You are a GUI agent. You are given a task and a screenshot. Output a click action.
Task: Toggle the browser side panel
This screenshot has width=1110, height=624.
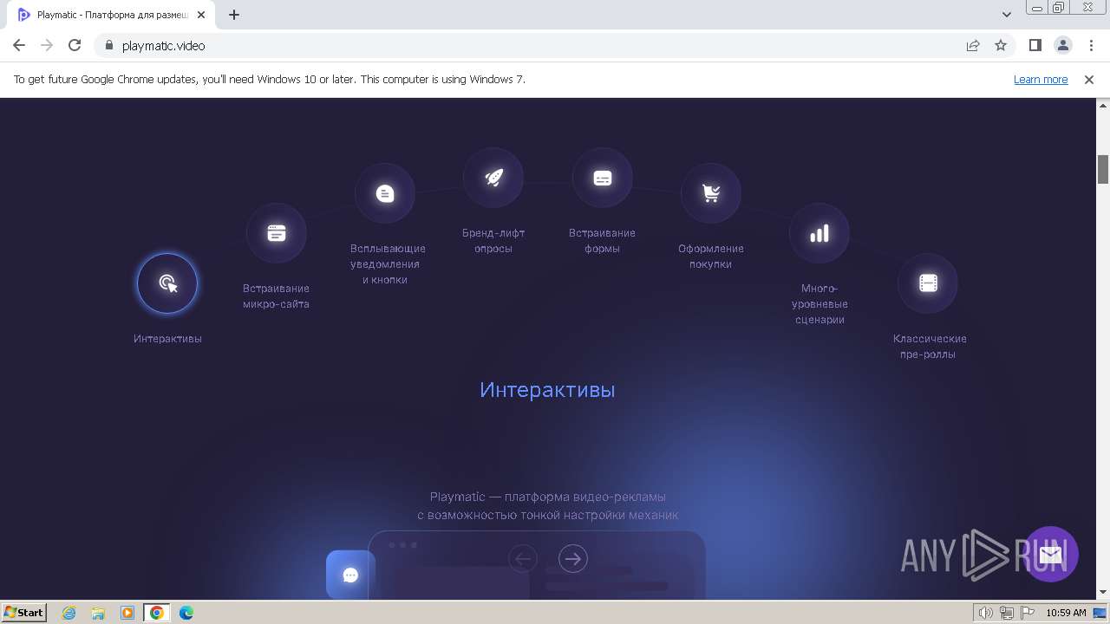[1035, 45]
